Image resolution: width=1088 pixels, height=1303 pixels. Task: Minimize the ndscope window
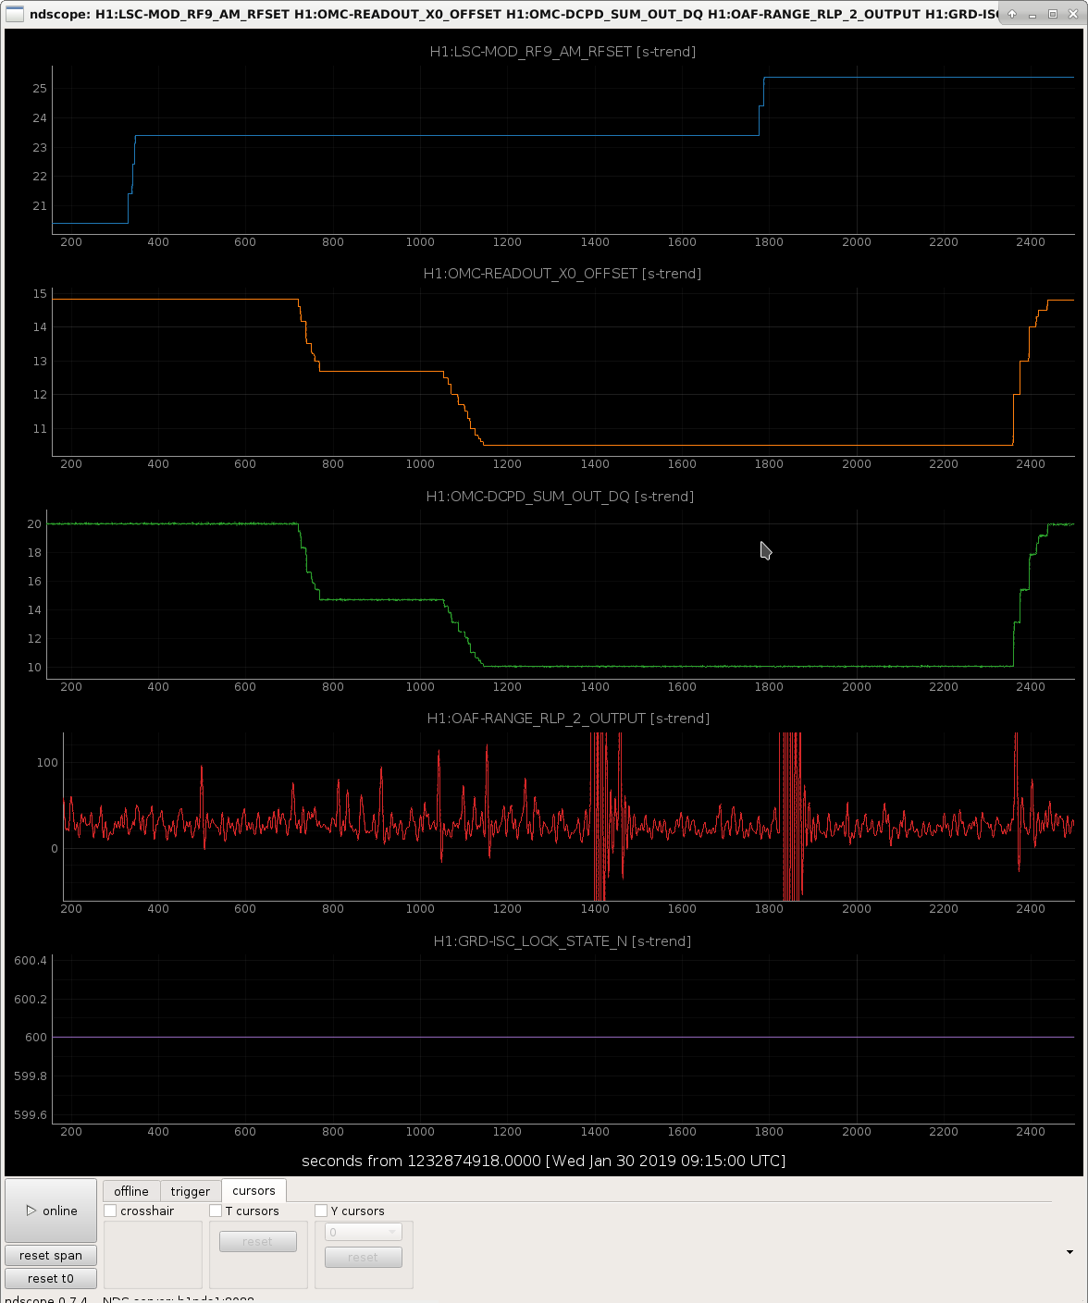tap(1032, 14)
